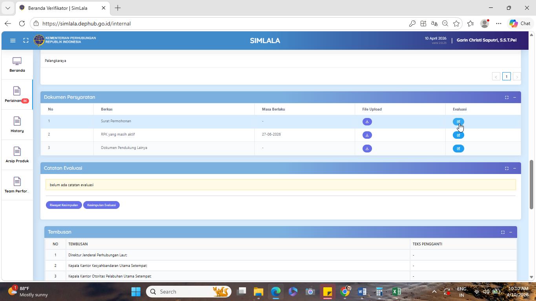The width and height of the screenshot is (536, 301).
Task: Open tab list dropdown arrow
Action: click(x=7, y=8)
